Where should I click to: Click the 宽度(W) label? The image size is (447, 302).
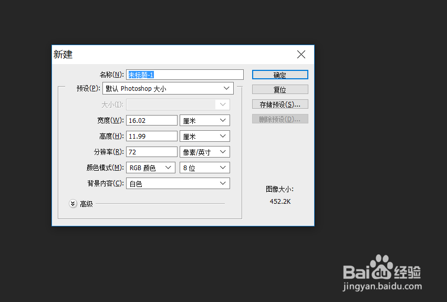[x=110, y=120]
